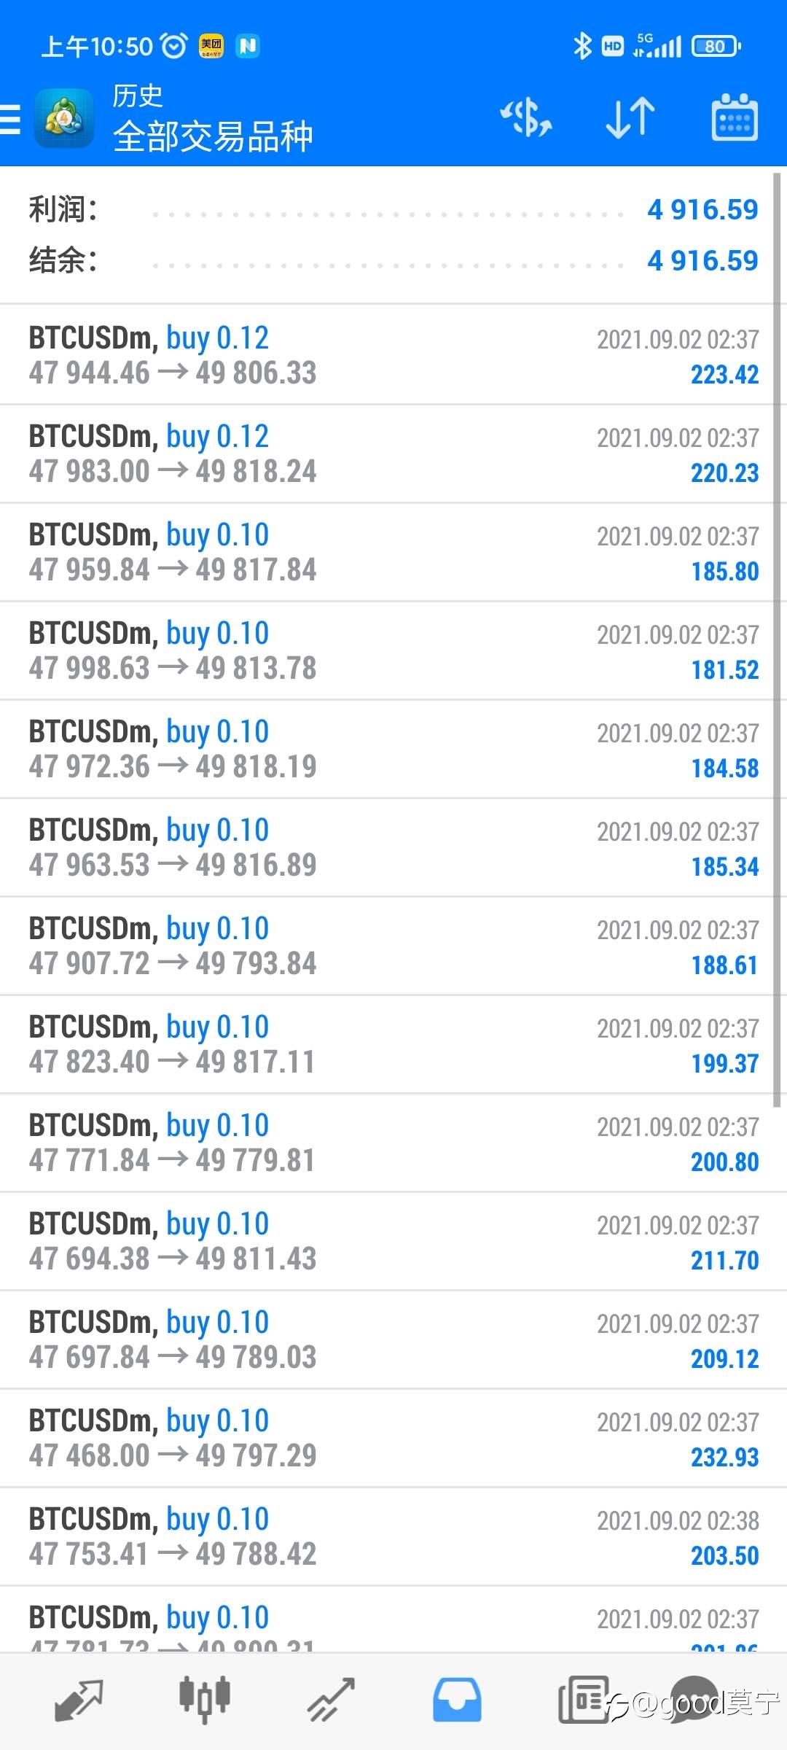The height and width of the screenshot is (1750, 787).
Task: Open the news tab at the bottom
Action: tap(583, 1700)
